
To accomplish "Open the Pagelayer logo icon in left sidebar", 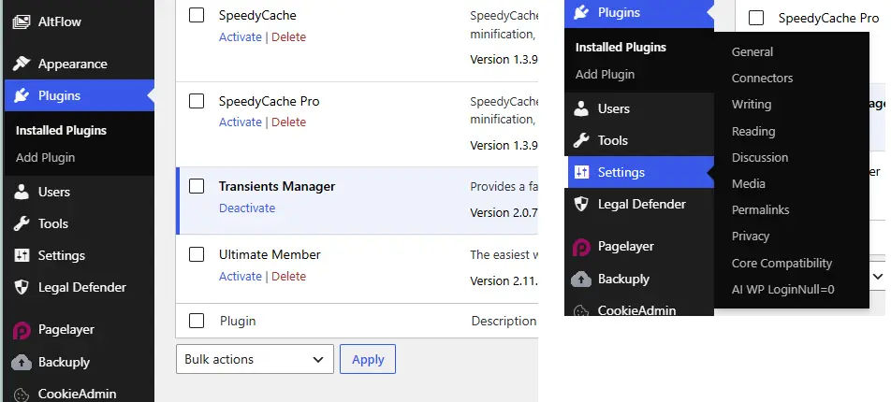I will [22, 330].
